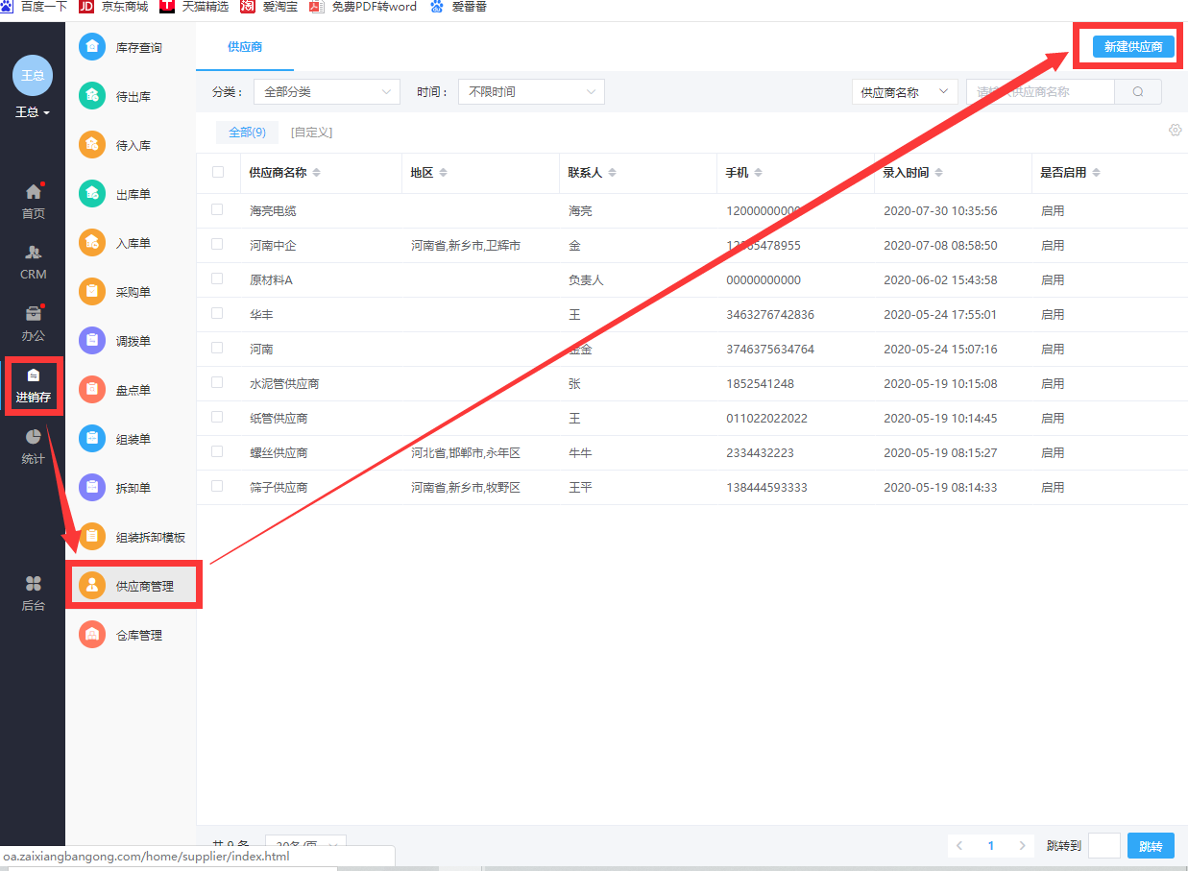Click the supplier name search field
This screenshot has width=1188, height=871.
1040,92
